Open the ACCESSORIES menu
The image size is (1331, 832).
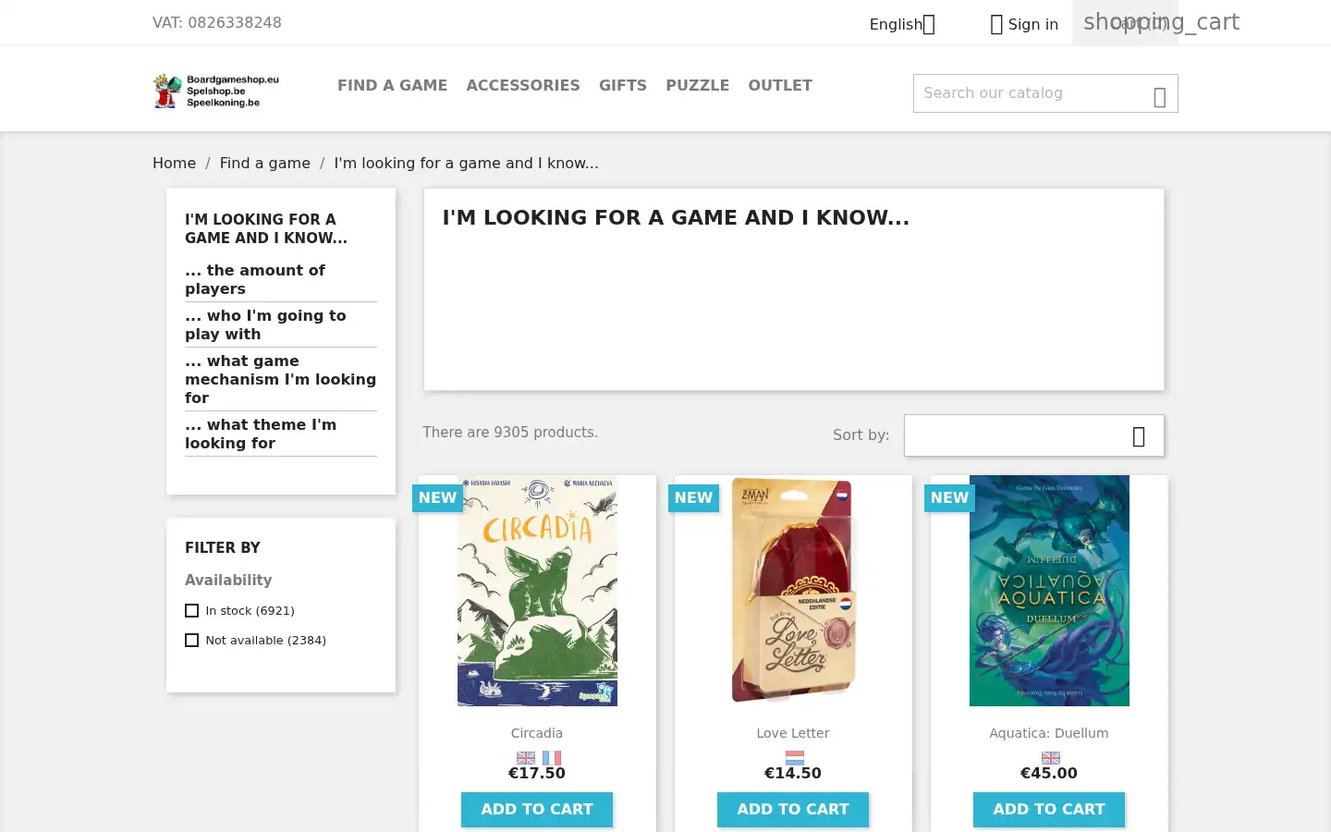pyautogui.click(x=523, y=85)
